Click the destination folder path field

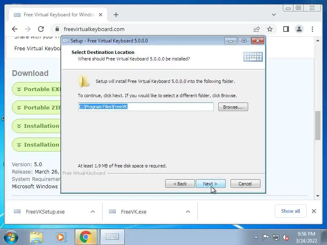coord(146,107)
